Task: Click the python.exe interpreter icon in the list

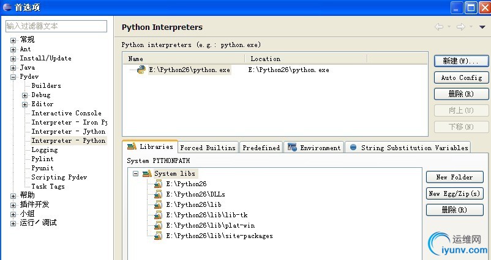Action: click(141, 70)
